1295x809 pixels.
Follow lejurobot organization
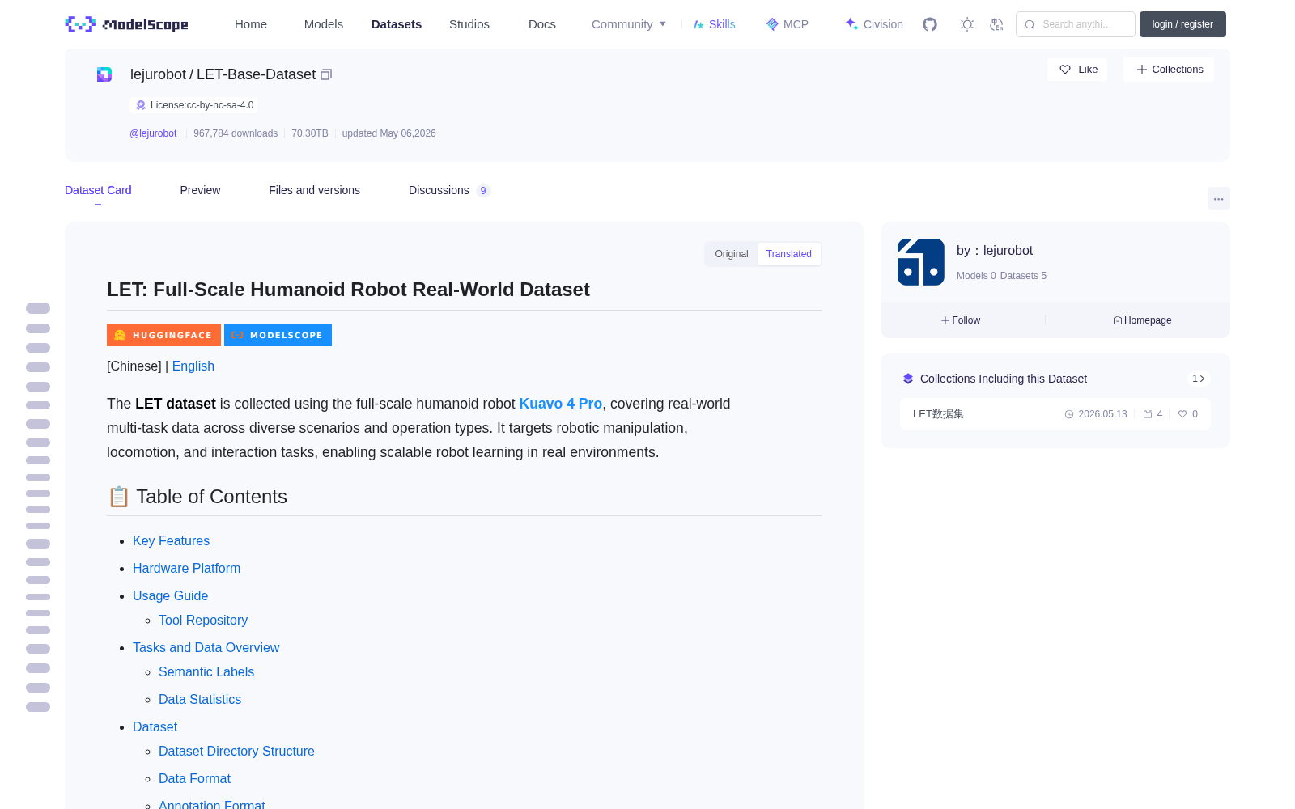coord(961,320)
